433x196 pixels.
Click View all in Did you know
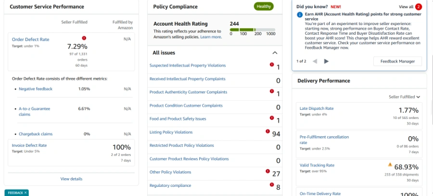(406, 7)
